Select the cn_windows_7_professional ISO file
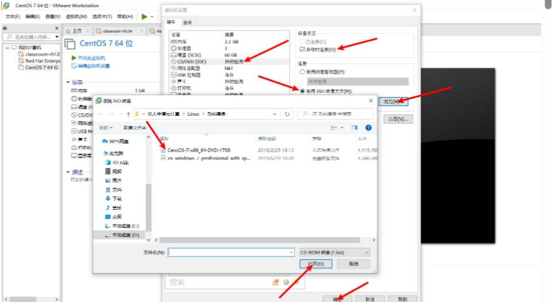Image resolution: width=552 pixels, height=302 pixels. click(209, 158)
